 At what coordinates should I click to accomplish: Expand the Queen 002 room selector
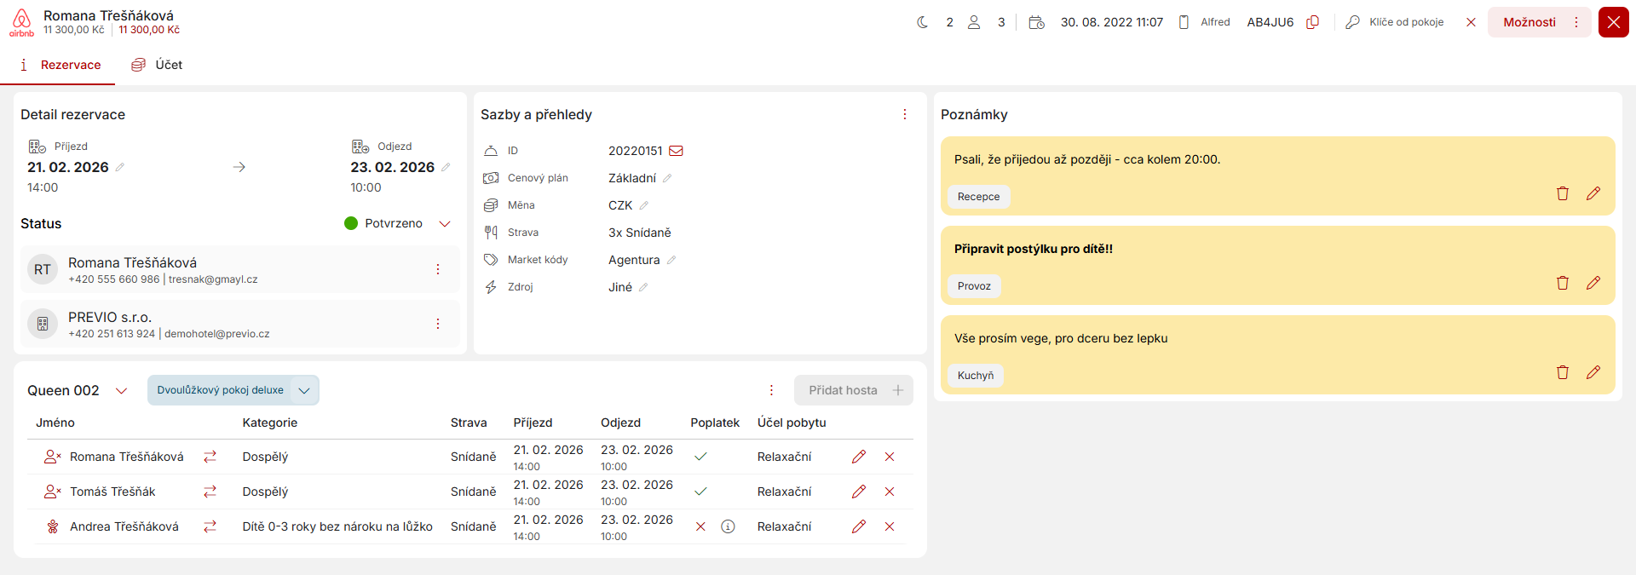pyautogui.click(x=121, y=390)
